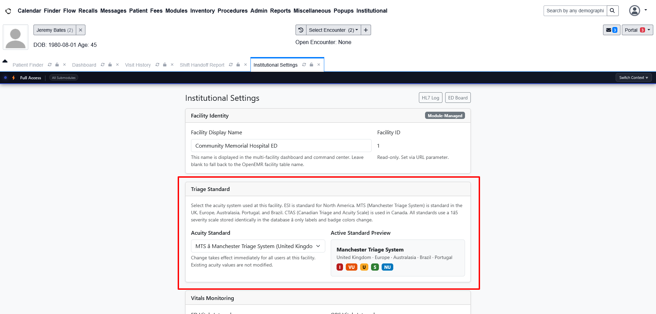Refresh the Dashboard tab
The width and height of the screenshot is (656, 314).
[x=102, y=65]
